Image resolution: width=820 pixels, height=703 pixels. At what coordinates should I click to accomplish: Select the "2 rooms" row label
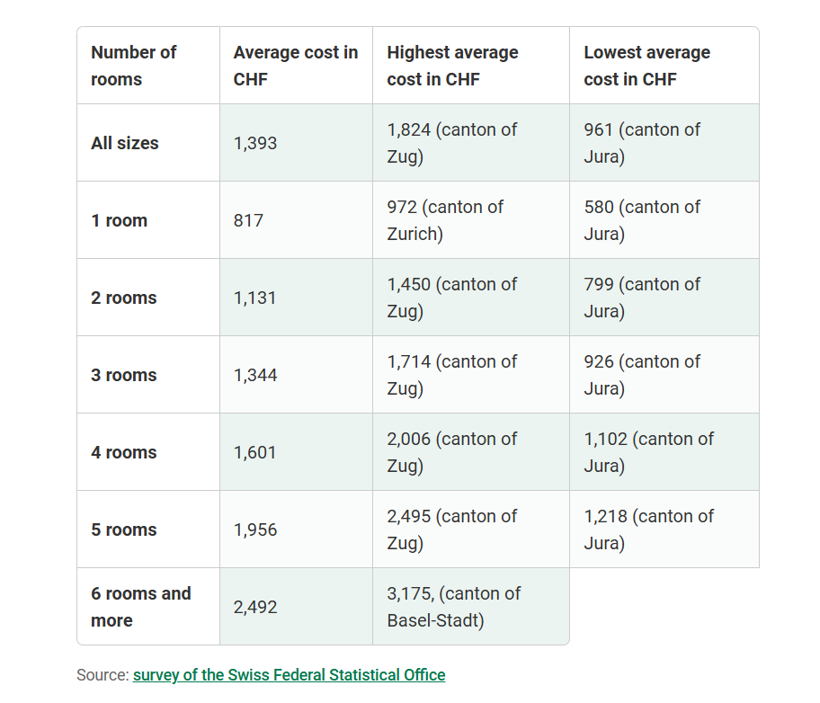[124, 298]
